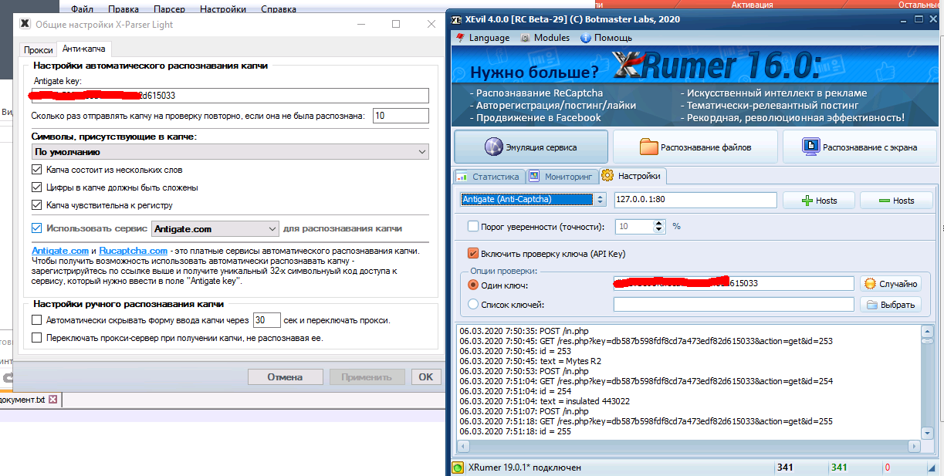Click the globe icon on Эмуляция сервиса
Image resolution: width=944 pixels, height=476 pixels.
point(492,147)
